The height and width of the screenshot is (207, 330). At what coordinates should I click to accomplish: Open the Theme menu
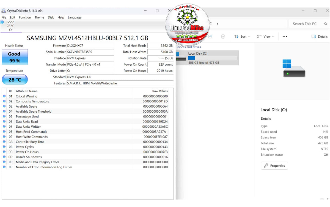(39, 17)
